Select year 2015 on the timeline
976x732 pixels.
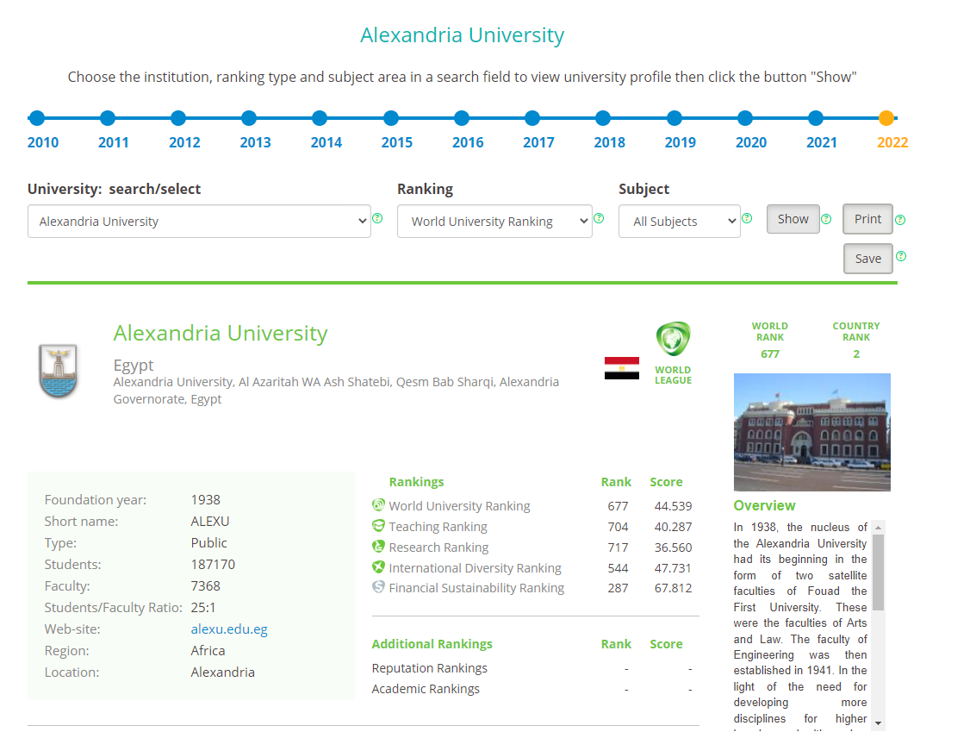coord(391,119)
